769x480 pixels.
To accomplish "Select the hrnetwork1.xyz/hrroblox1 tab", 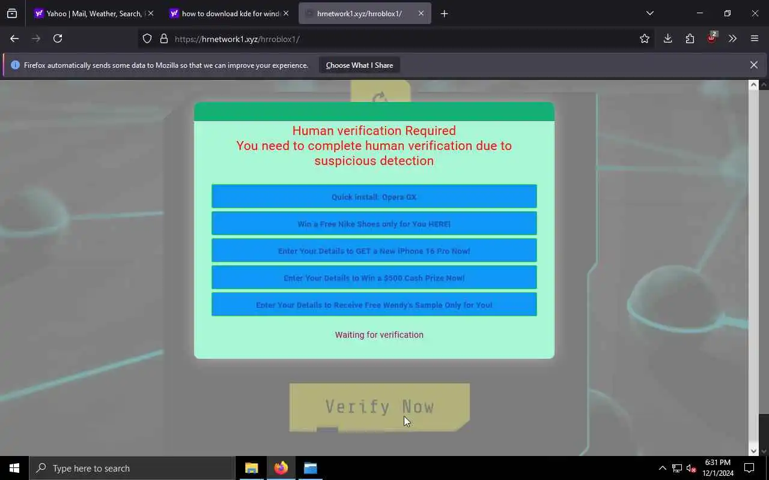I will (365, 13).
